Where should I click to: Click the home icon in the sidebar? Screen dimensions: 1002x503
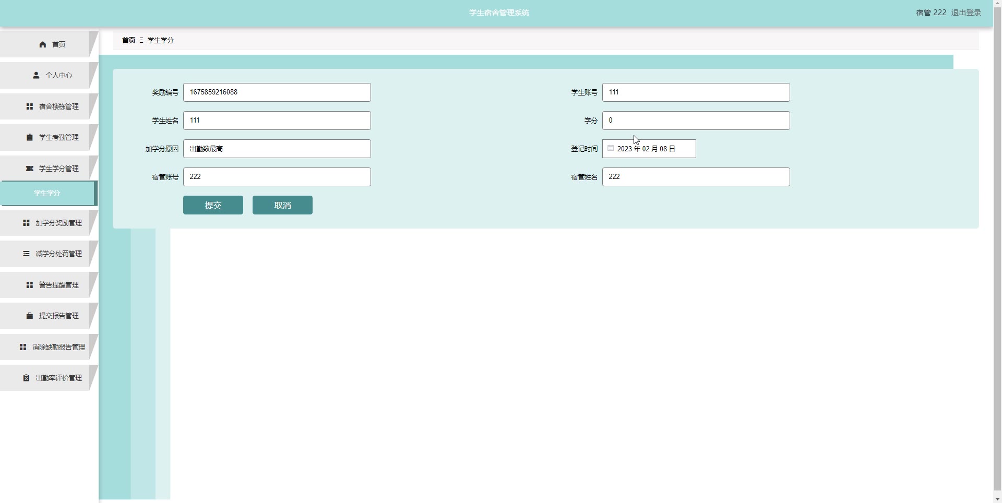click(x=43, y=45)
